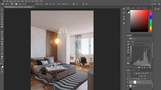Select the Clone Stamp tool
The width and height of the screenshot is (161, 90).
2,32
